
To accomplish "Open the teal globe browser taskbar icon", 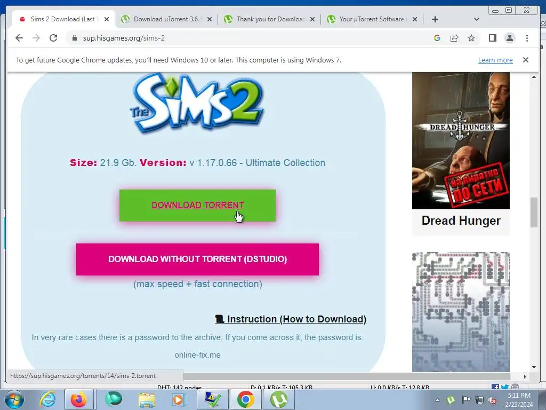I will [x=114, y=399].
